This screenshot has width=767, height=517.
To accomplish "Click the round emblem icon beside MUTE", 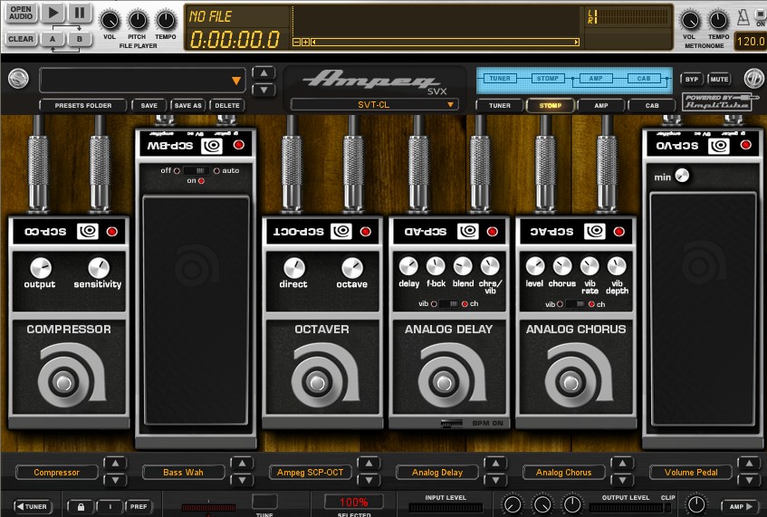I will coord(753,78).
